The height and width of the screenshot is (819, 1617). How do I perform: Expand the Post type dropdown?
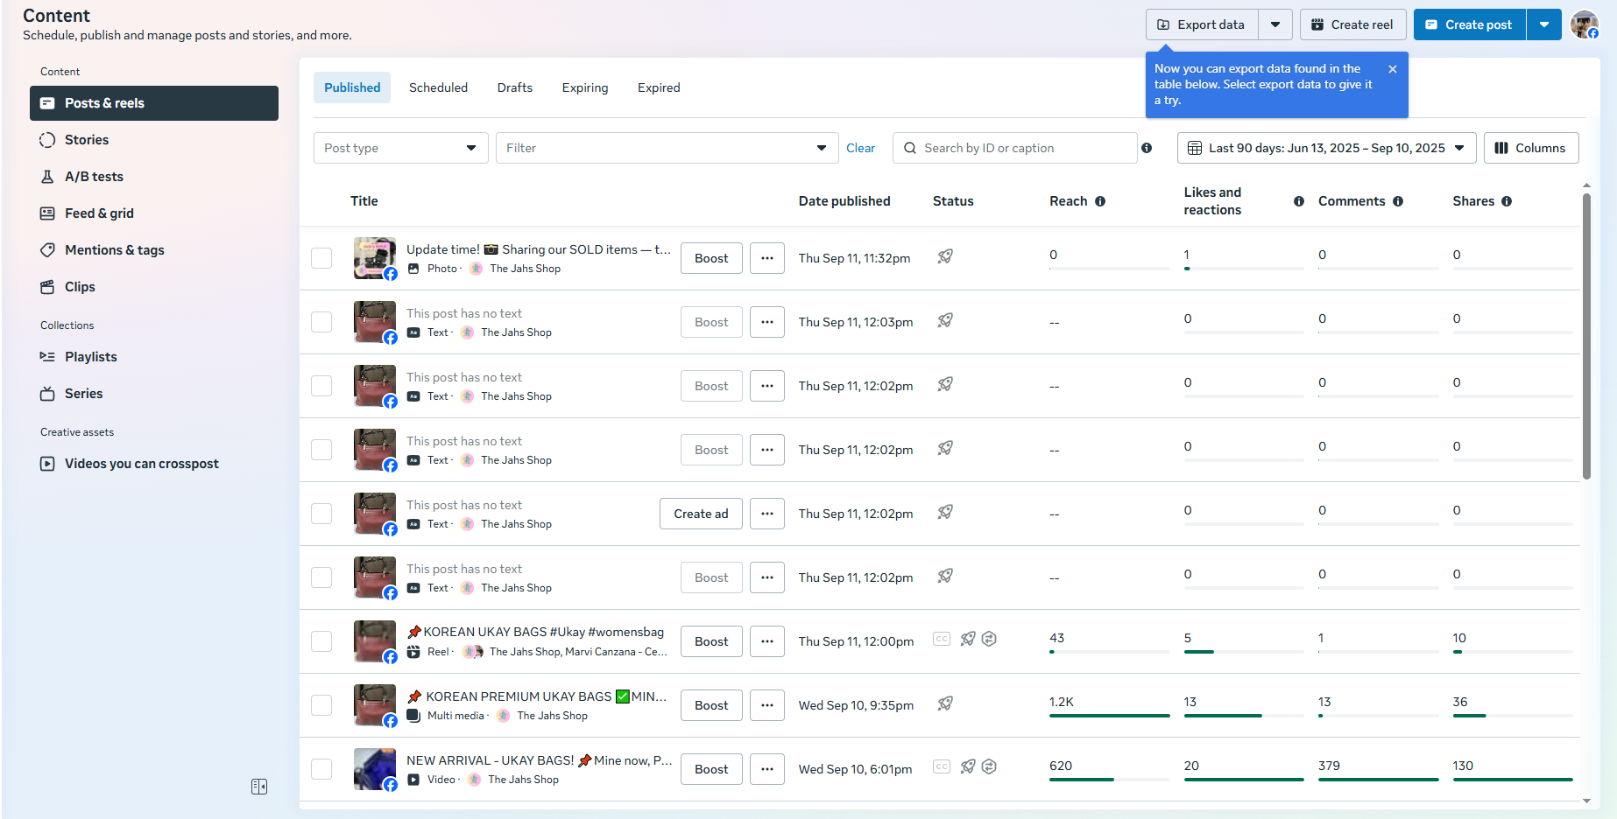click(400, 148)
